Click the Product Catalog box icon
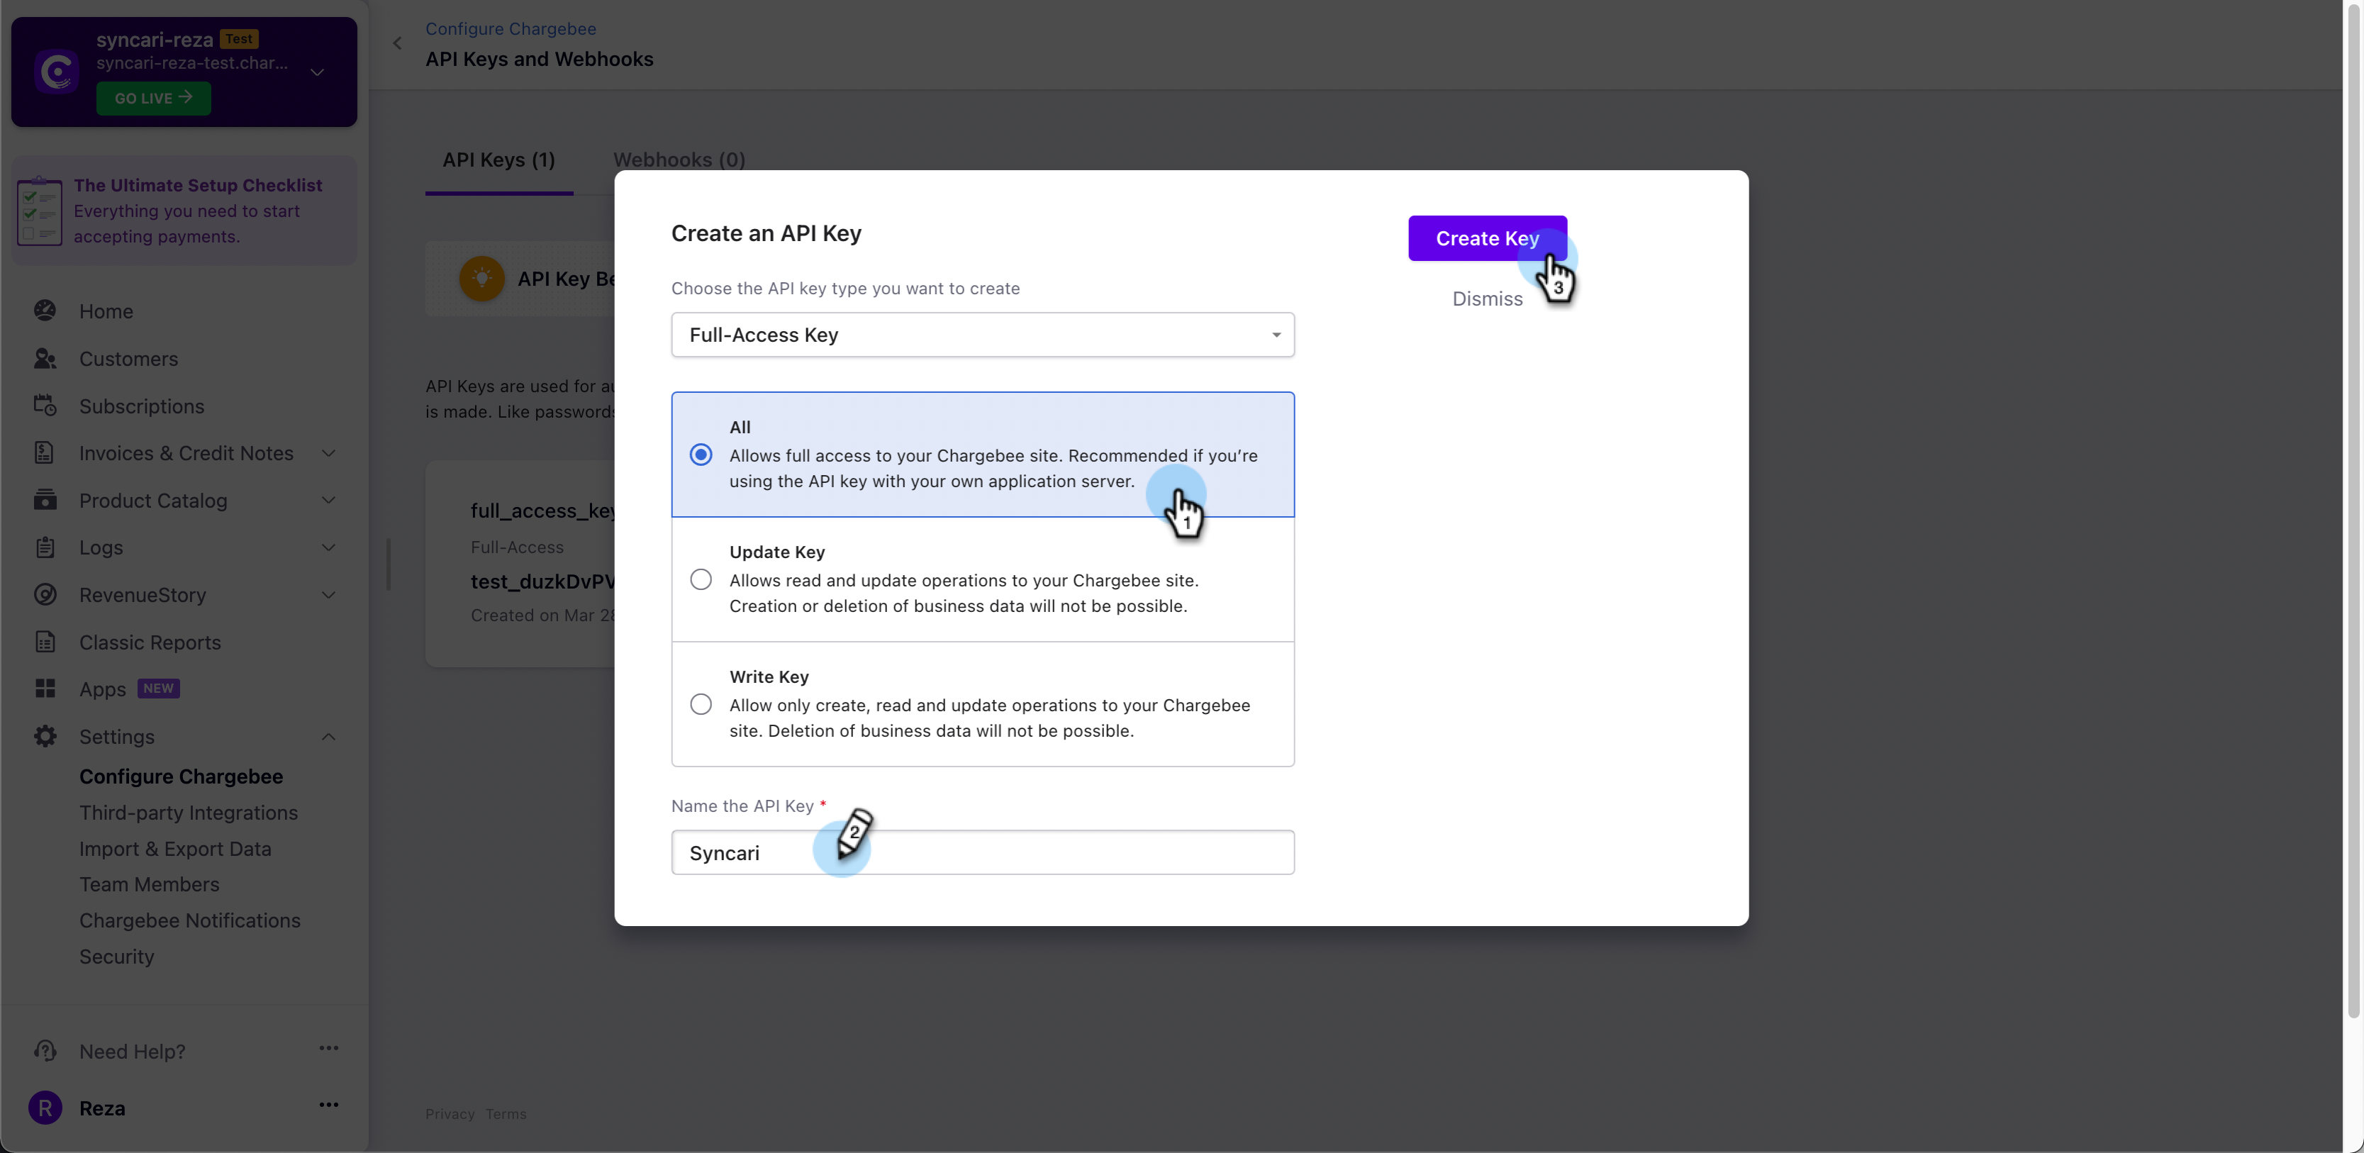This screenshot has height=1153, width=2364. [45, 501]
